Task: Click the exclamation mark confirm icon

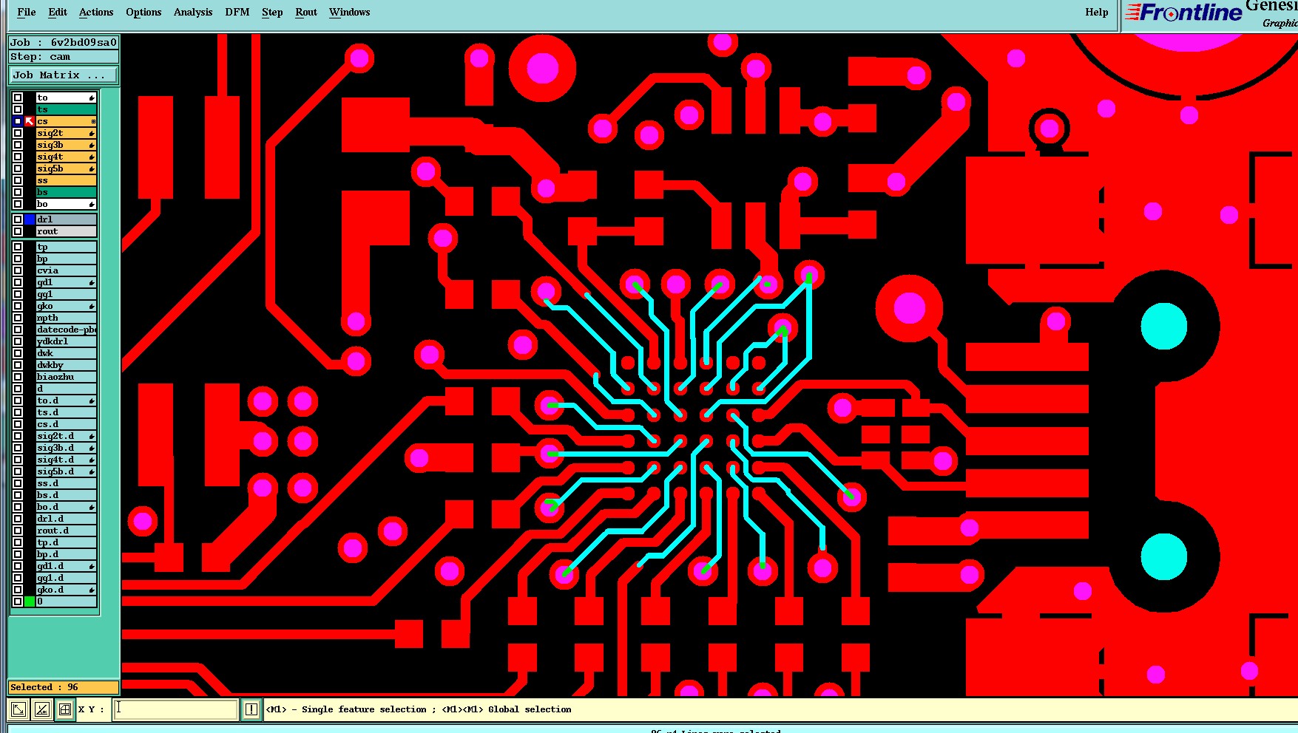Action: (x=251, y=709)
